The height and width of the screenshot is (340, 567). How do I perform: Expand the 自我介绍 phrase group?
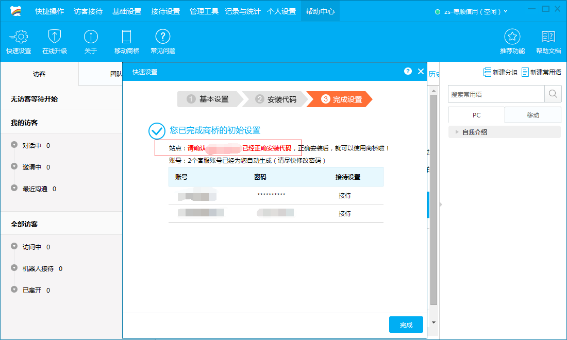457,132
